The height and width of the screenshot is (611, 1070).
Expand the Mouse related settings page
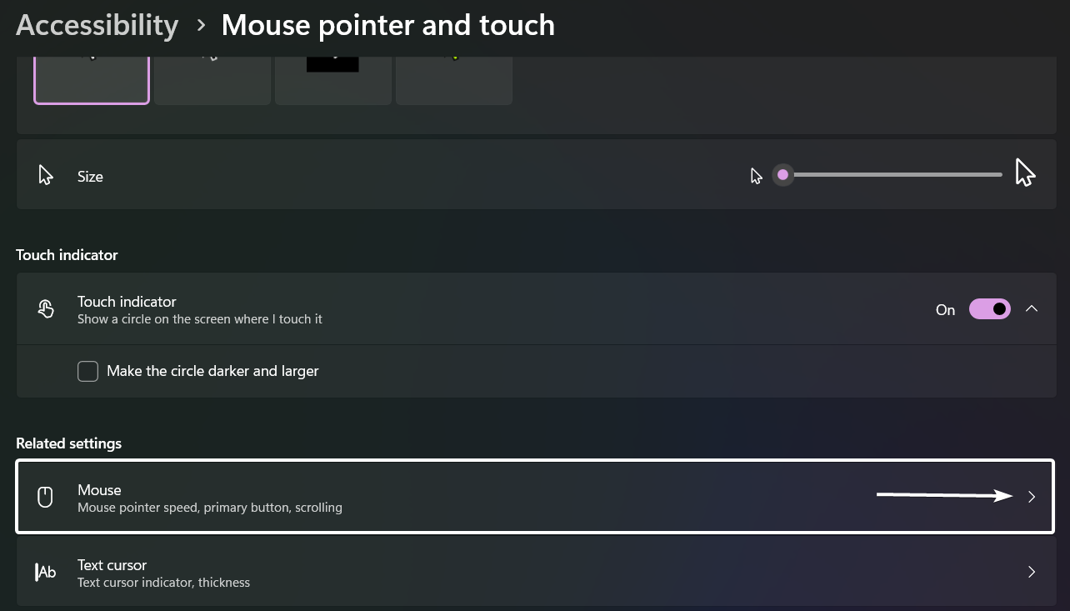(535, 496)
